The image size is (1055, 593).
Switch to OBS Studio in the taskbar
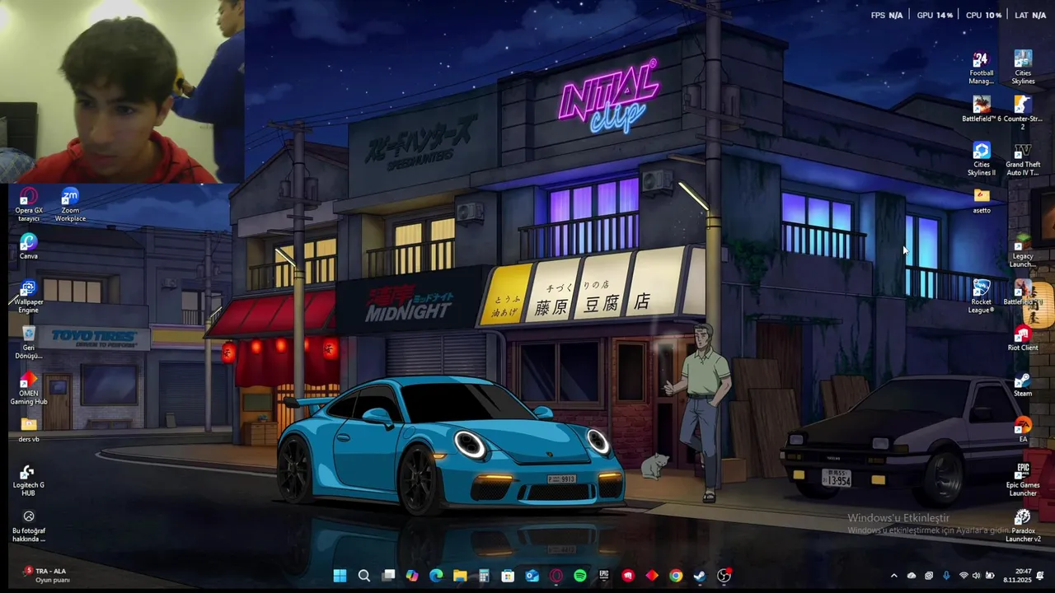[724, 576]
